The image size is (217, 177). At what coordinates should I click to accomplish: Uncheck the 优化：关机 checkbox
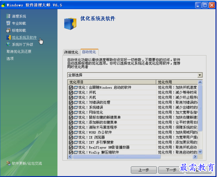click(x=71, y=98)
